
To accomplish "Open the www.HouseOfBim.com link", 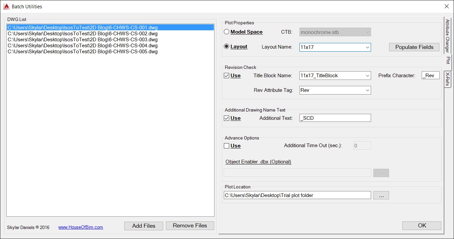I will coord(81,227).
